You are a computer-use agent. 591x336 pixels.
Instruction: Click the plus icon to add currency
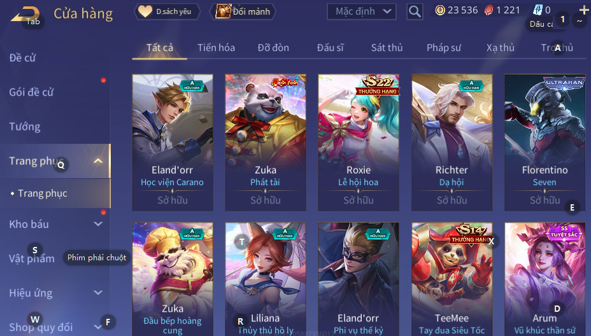[x=584, y=10]
